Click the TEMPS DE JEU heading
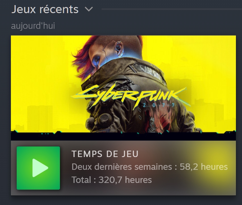This screenshot has width=242, height=205. coord(105,154)
